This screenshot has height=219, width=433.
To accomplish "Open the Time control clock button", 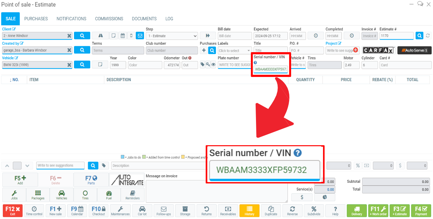I will tap(34, 211).
